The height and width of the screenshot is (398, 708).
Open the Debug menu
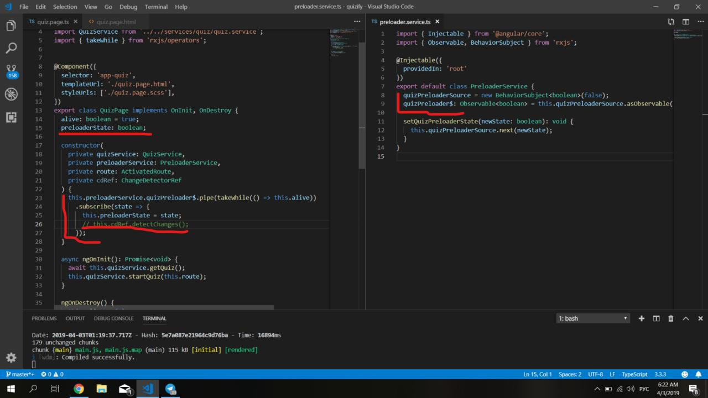pyautogui.click(x=128, y=7)
